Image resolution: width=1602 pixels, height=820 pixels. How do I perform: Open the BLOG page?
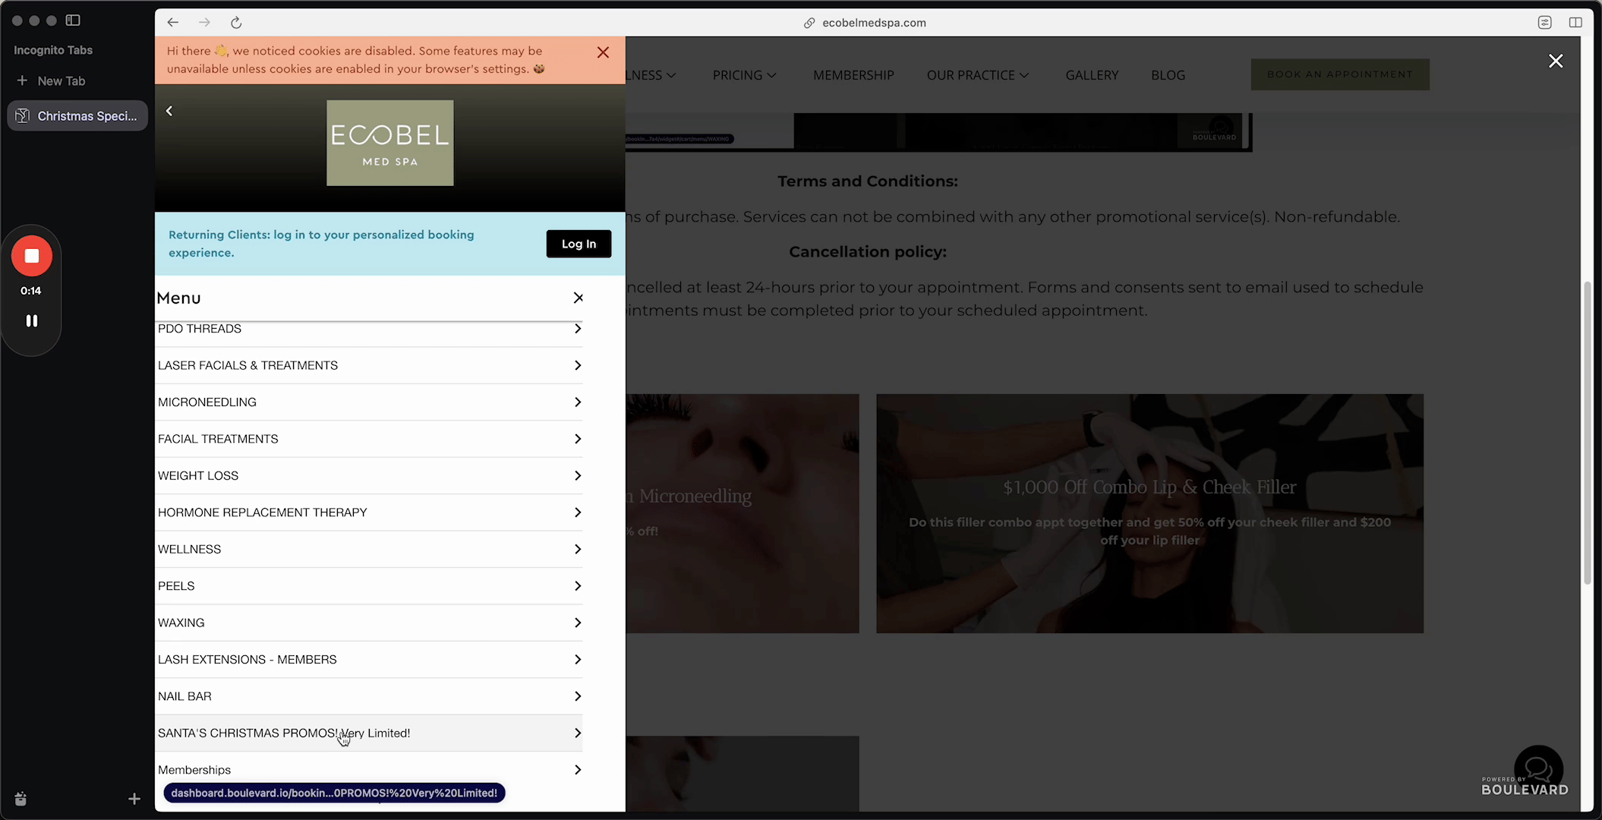click(1168, 75)
